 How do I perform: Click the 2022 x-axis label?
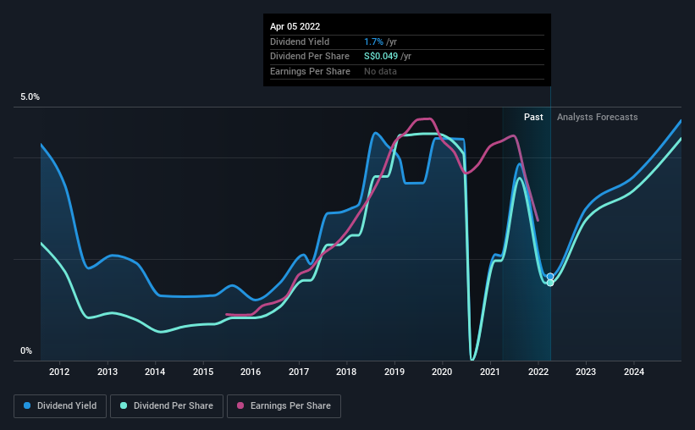click(x=538, y=372)
